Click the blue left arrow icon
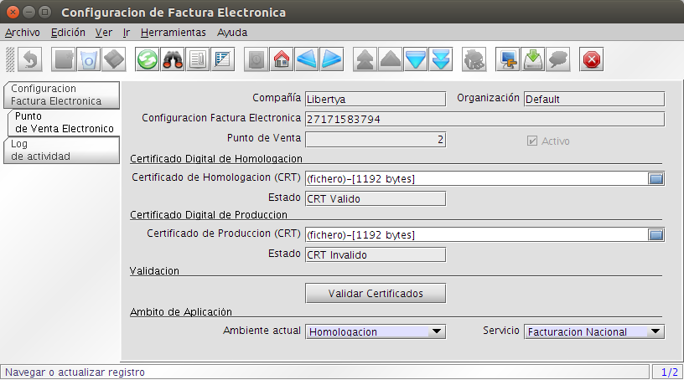Image resolution: width=684 pixels, height=380 pixels. [x=307, y=59]
